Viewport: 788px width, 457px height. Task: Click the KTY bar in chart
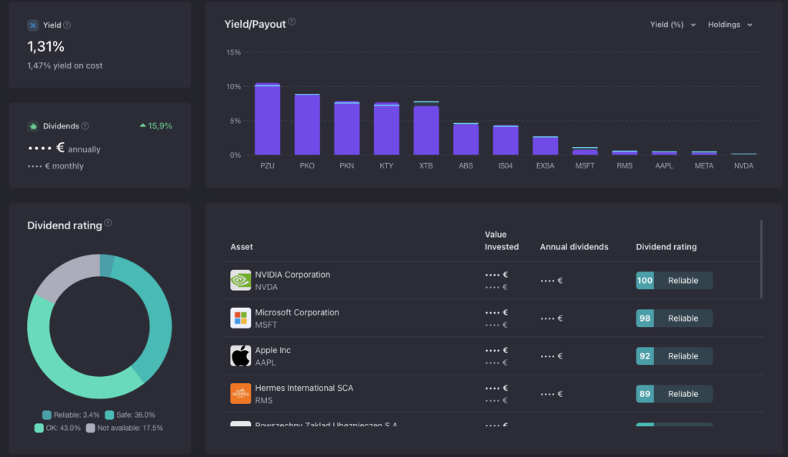tap(386, 128)
